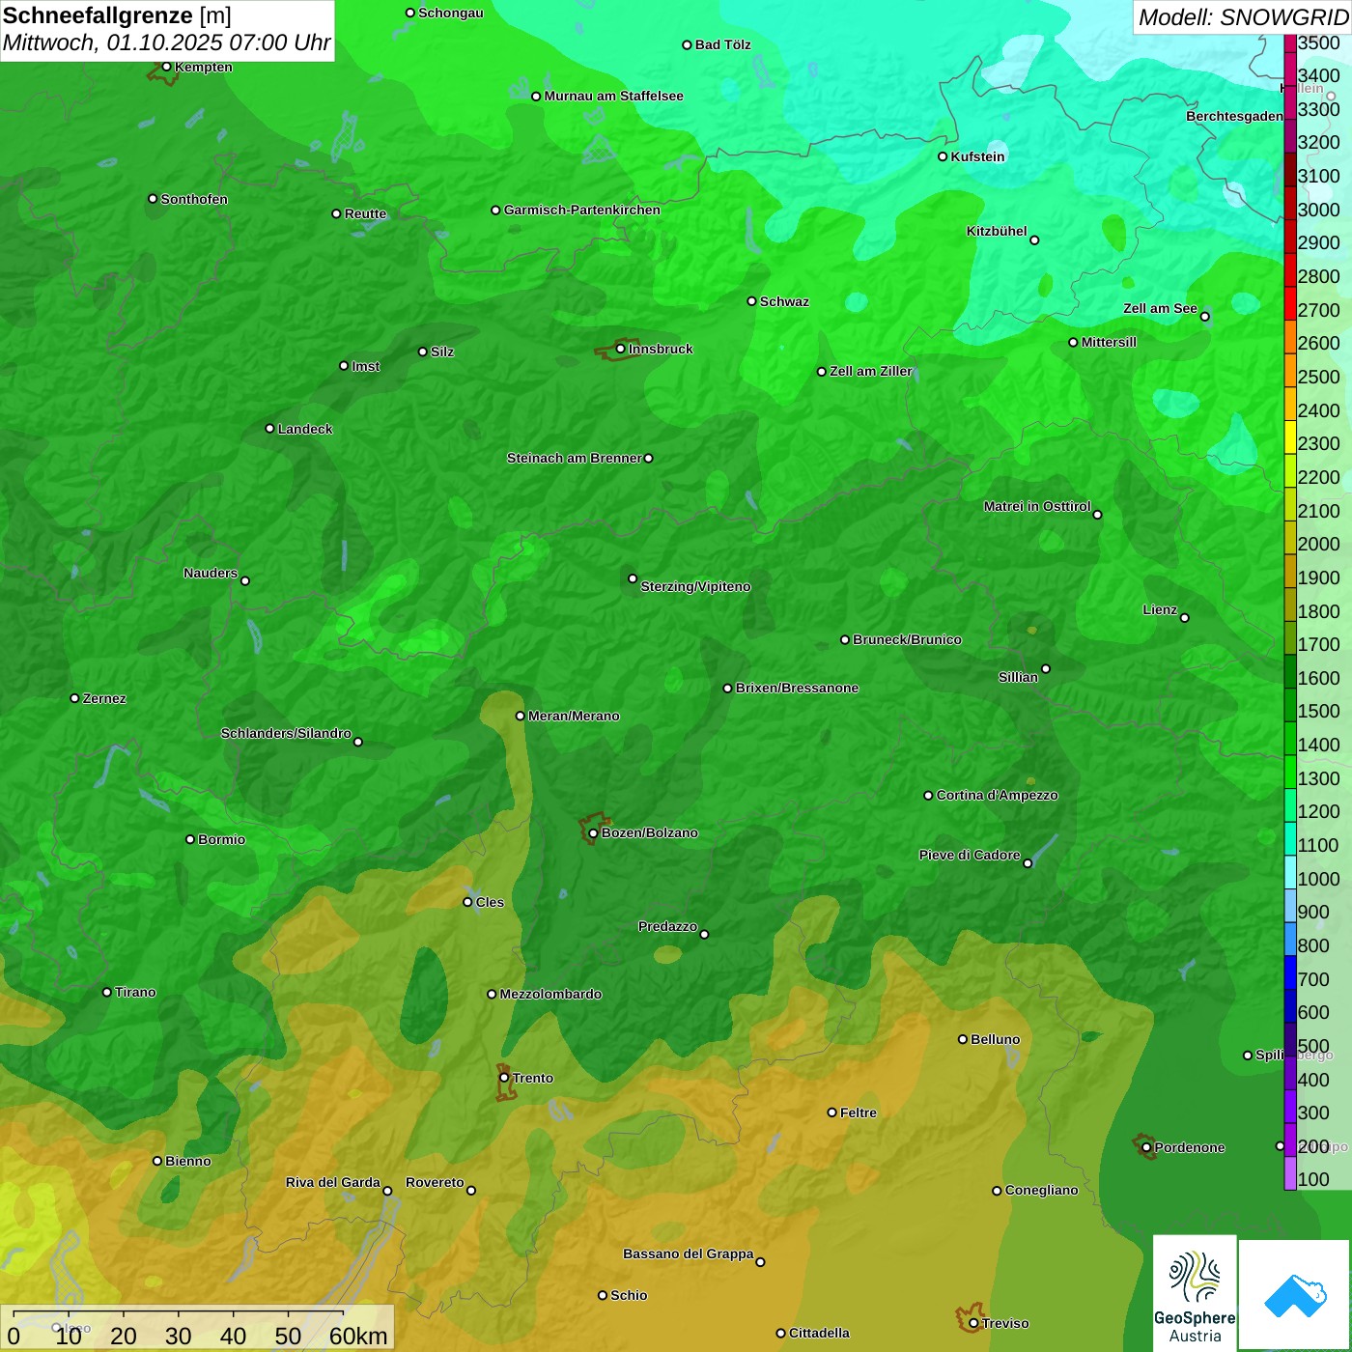
Task: Click the 'Bassano del Grappa' label
Action: (689, 1254)
